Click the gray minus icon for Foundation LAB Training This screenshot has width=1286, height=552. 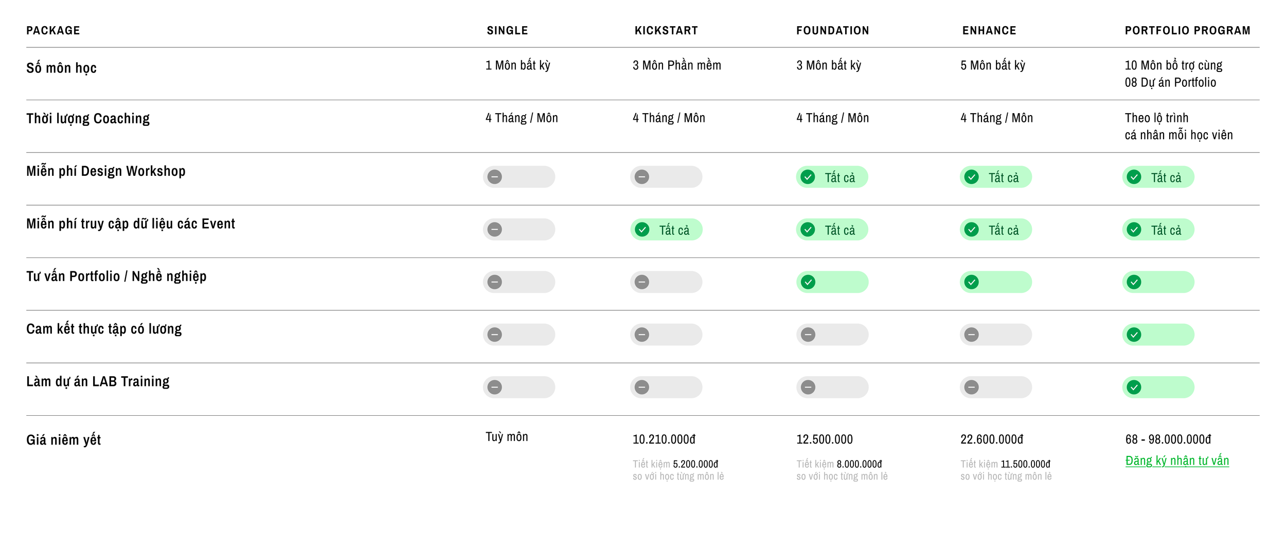tap(808, 387)
